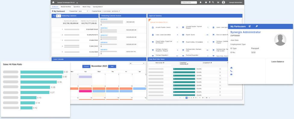Click the Project Costing - Project Cost Item Request cart icon
294x119 pixels.
tap(153, 42)
